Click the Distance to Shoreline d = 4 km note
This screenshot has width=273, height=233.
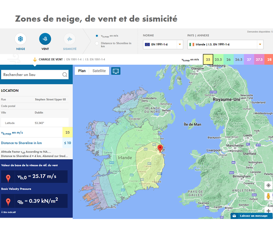point(34,156)
